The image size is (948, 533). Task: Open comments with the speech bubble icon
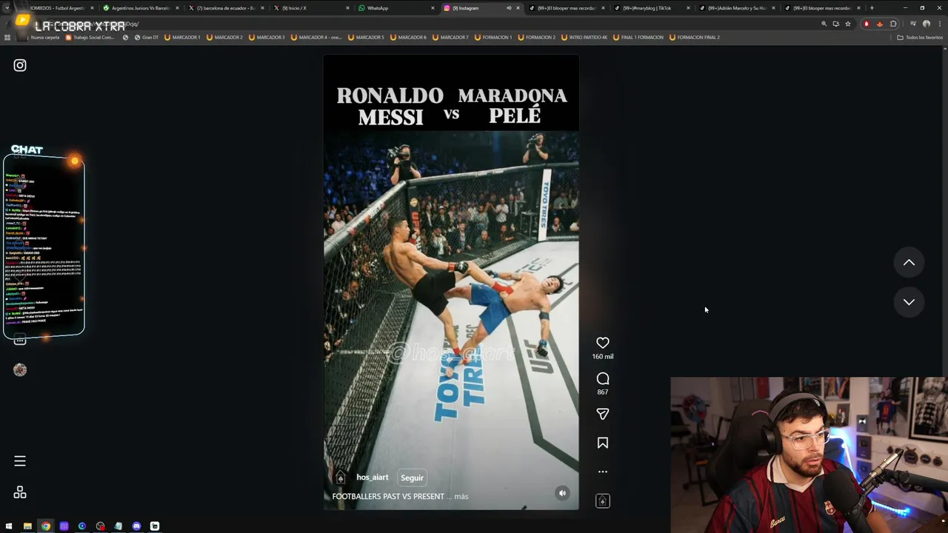coord(603,378)
